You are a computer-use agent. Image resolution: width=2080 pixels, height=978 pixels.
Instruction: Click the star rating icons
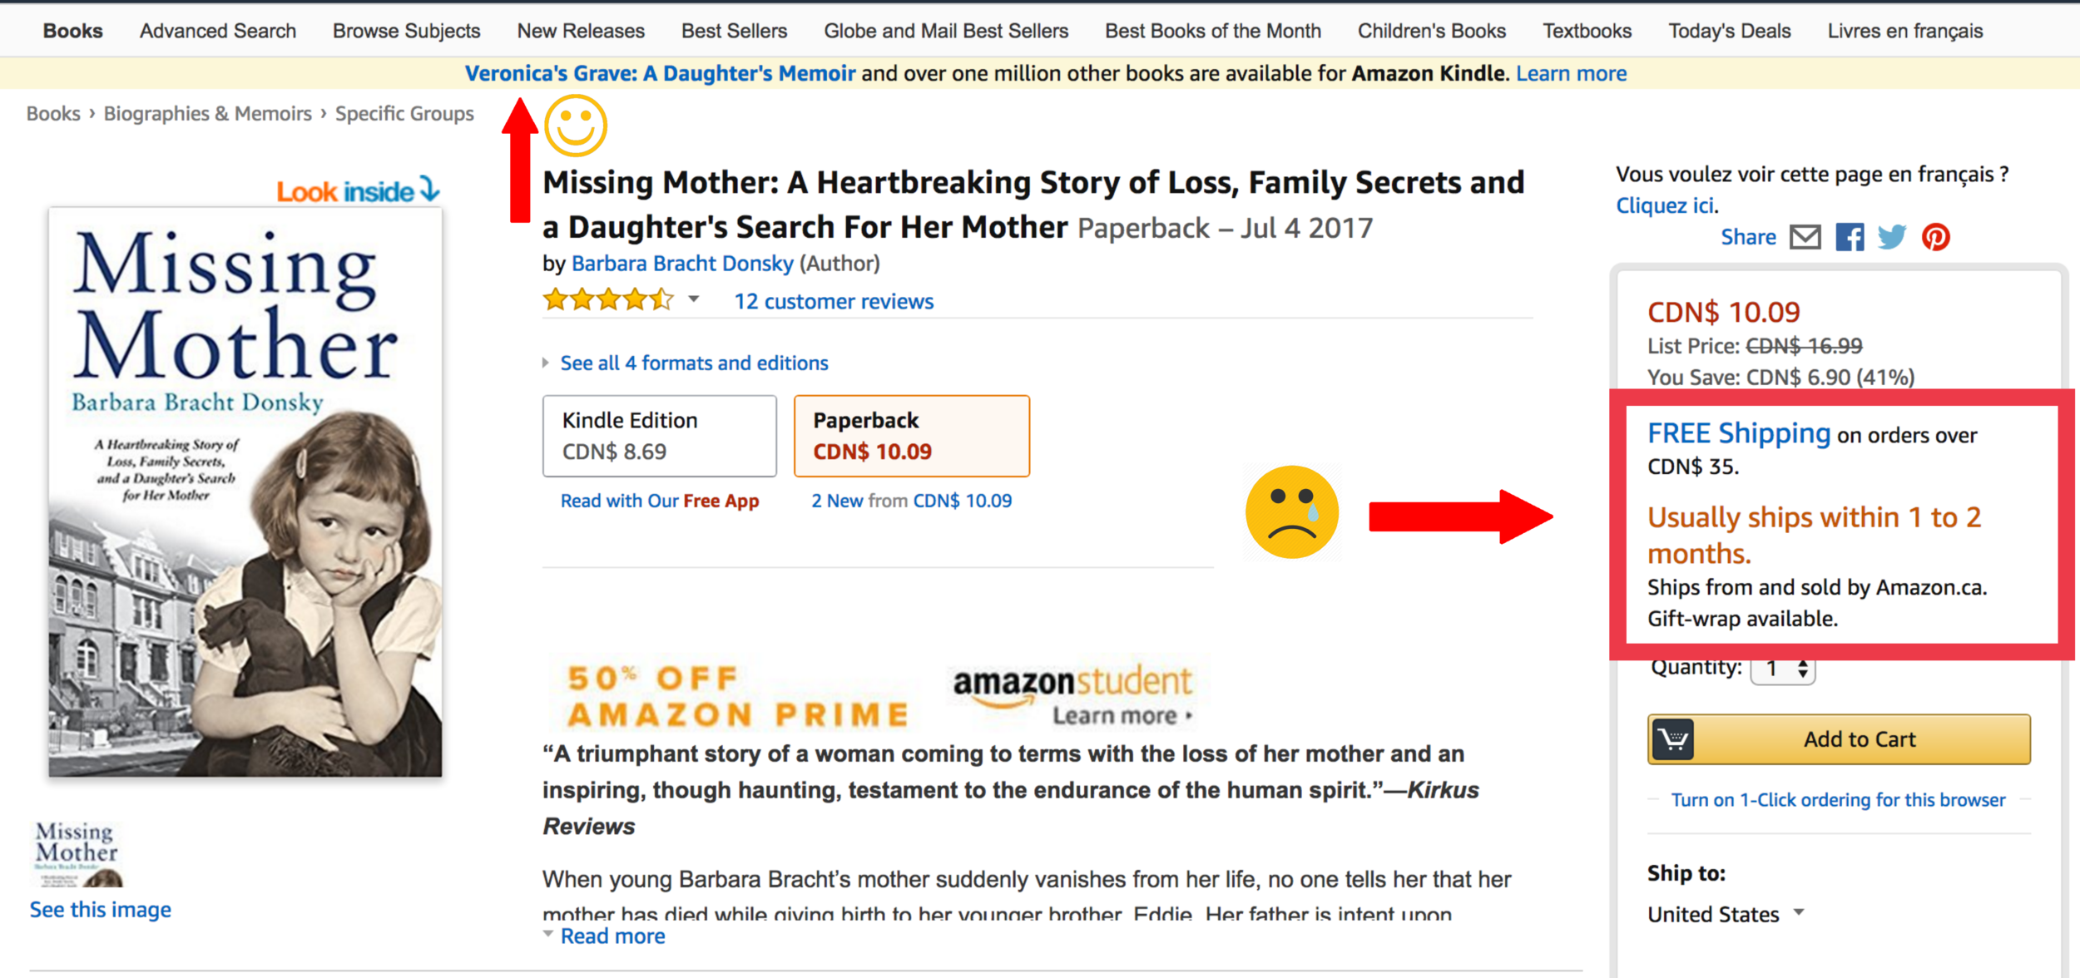(608, 299)
